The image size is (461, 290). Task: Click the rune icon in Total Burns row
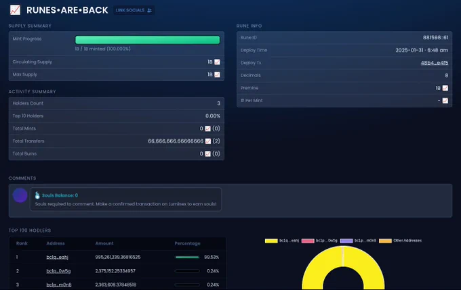point(207,153)
